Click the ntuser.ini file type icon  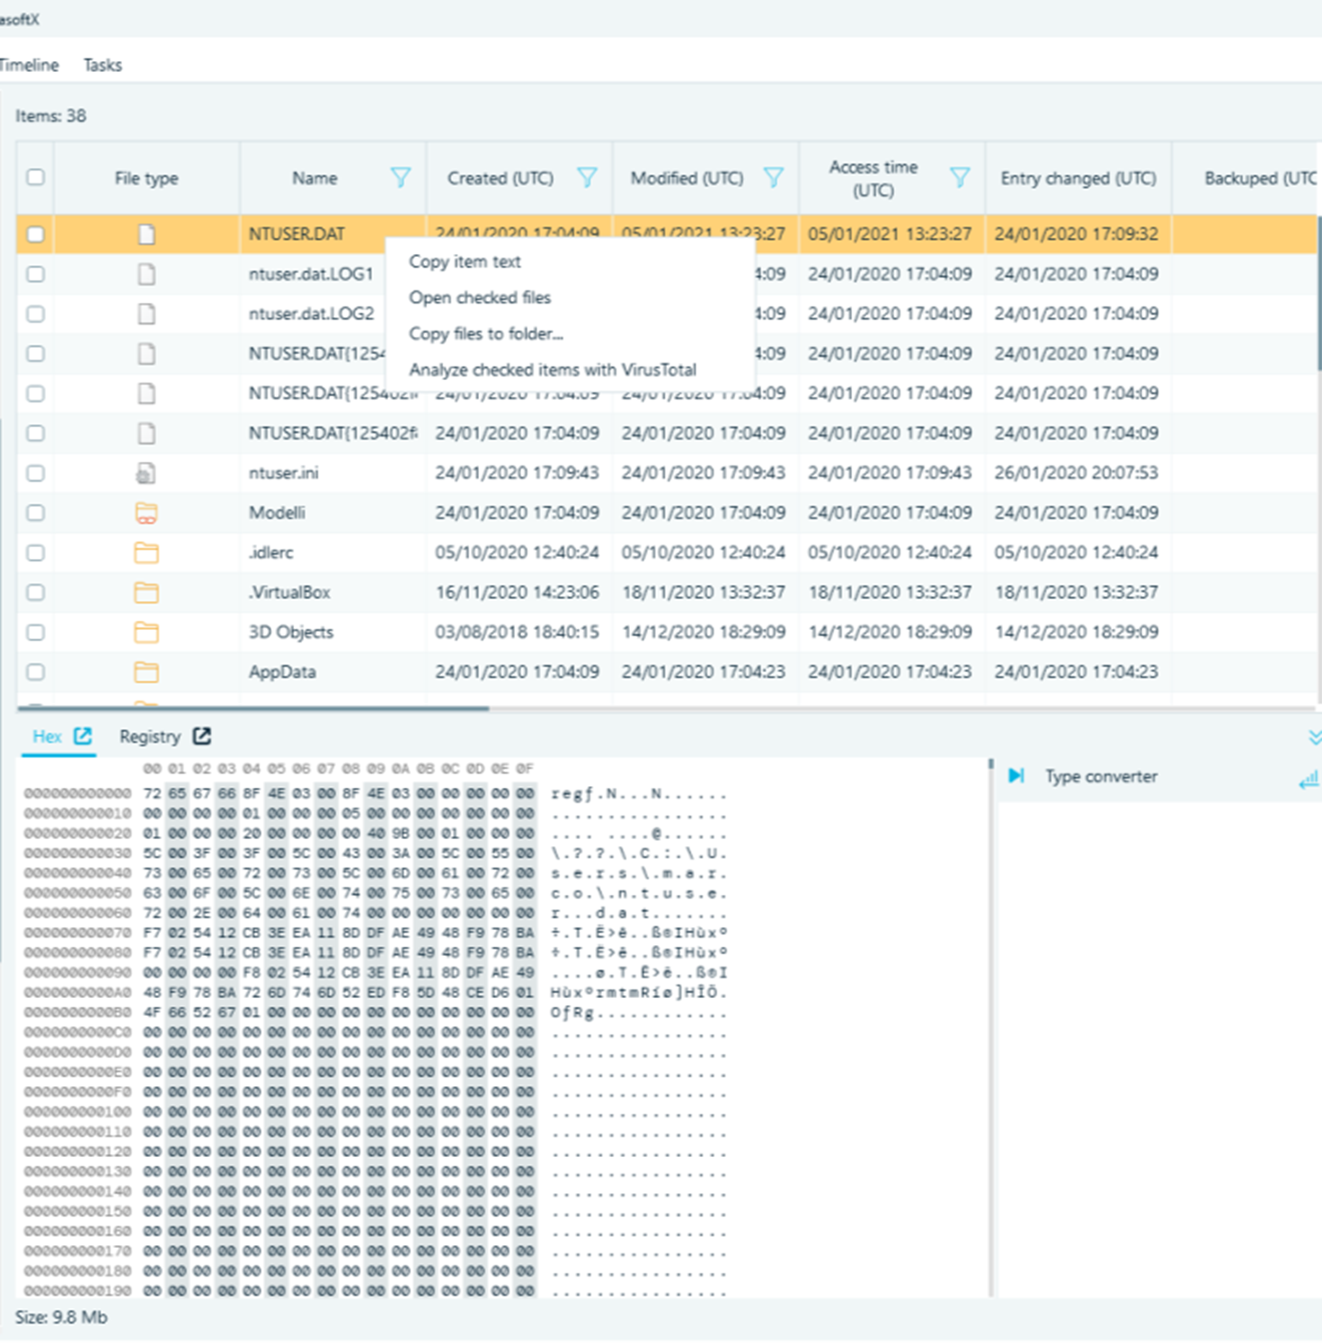click(146, 473)
